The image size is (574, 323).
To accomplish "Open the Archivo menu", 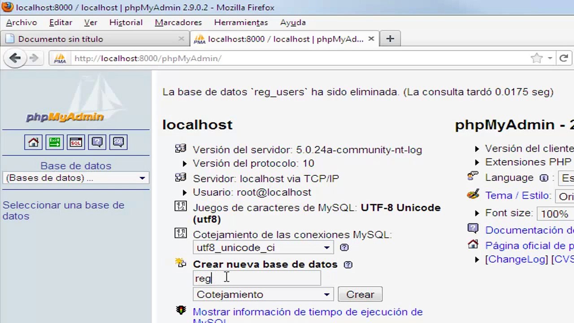I will [22, 22].
